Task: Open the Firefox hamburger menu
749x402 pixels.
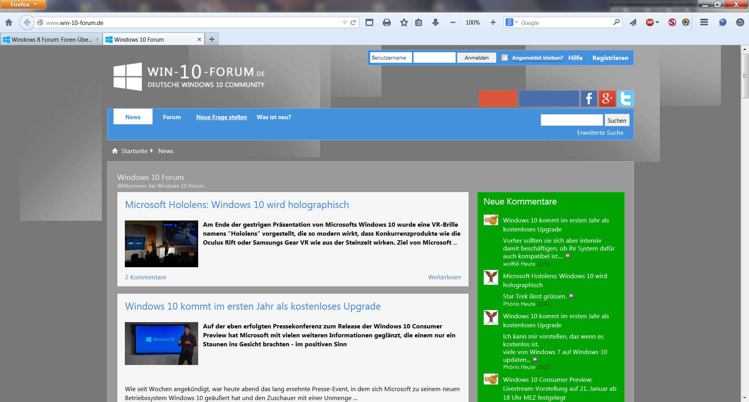Action: (x=704, y=23)
